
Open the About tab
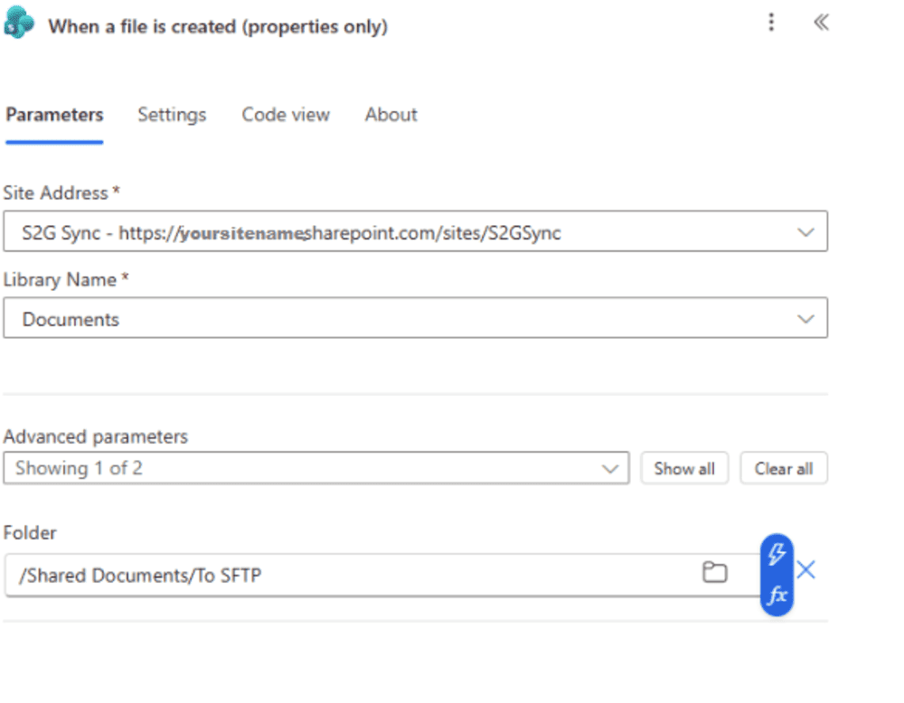coord(391,115)
